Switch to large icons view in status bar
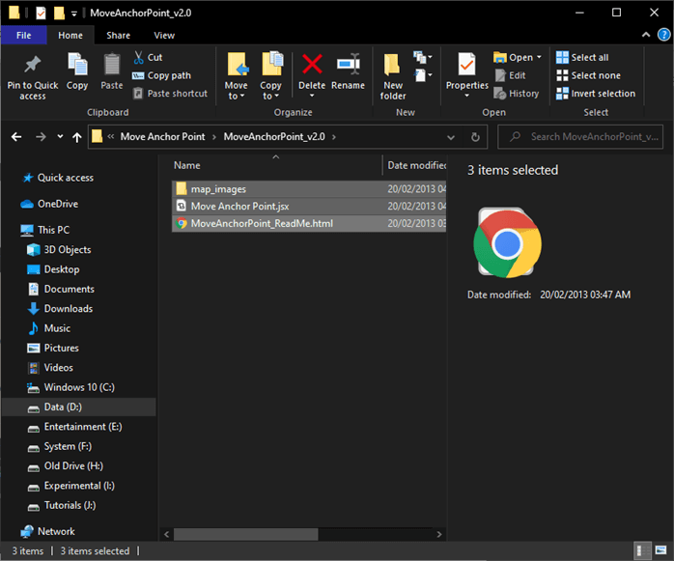The image size is (674, 561). click(660, 551)
